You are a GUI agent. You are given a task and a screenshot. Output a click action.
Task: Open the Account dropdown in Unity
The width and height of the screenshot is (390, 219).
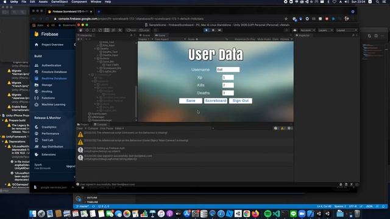(307, 30)
